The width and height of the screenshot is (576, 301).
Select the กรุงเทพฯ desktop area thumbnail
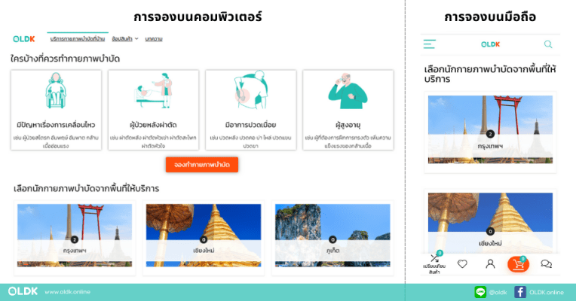[75, 236]
